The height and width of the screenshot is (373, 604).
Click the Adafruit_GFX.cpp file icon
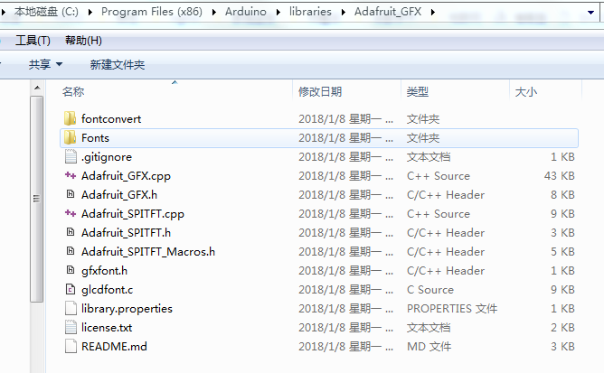(x=71, y=175)
